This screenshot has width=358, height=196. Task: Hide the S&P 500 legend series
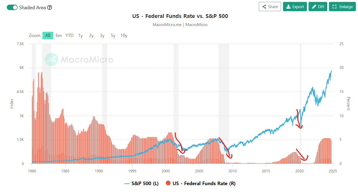pyautogui.click(x=141, y=183)
